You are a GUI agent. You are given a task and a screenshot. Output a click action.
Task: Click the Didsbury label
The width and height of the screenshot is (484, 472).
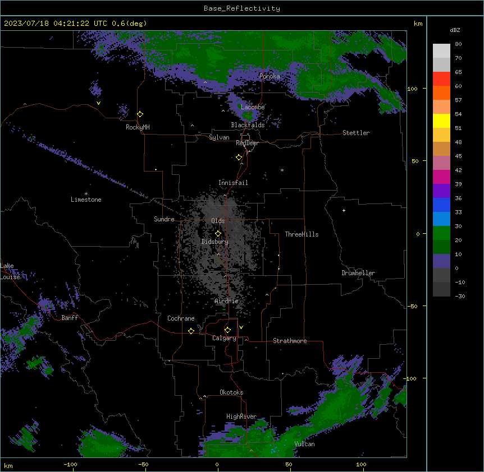coord(215,242)
